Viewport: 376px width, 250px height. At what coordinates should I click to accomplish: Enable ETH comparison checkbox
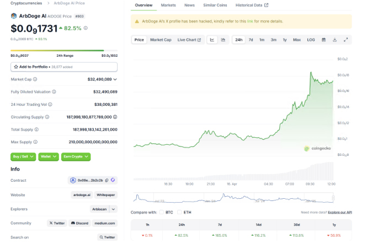click(179, 212)
